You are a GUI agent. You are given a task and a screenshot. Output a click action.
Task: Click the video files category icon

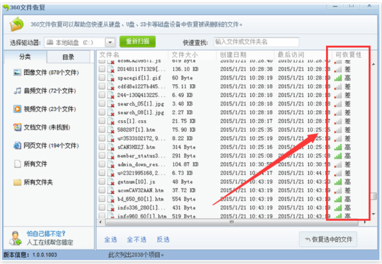tap(17, 109)
